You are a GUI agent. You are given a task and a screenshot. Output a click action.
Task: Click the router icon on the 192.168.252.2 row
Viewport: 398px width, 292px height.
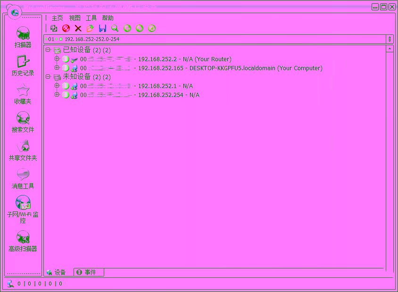74,59
